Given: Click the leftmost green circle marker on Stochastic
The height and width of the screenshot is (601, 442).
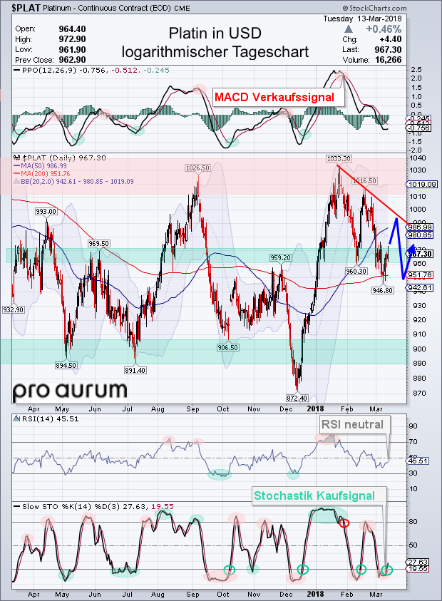Looking at the screenshot, I should [x=229, y=569].
